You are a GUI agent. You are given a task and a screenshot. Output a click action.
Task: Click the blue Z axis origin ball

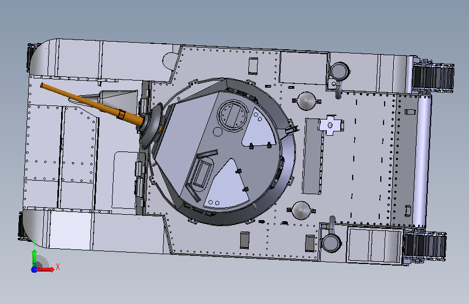[x=34, y=269]
